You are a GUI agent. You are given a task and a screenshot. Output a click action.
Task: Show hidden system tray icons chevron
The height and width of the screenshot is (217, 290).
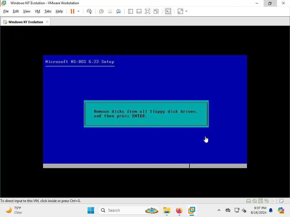pyautogui.click(x=219, y=210)
